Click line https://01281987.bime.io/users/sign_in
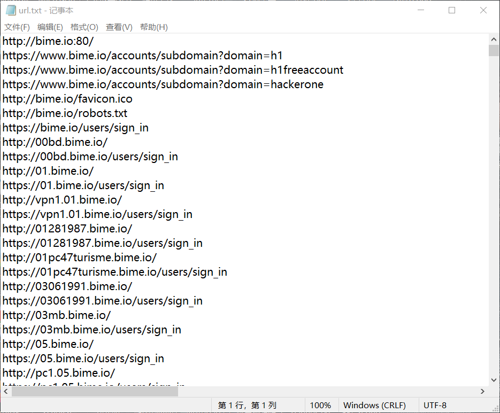 [102, 243]
